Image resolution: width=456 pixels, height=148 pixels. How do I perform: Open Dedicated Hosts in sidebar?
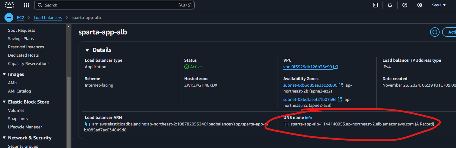click(23, 55)
